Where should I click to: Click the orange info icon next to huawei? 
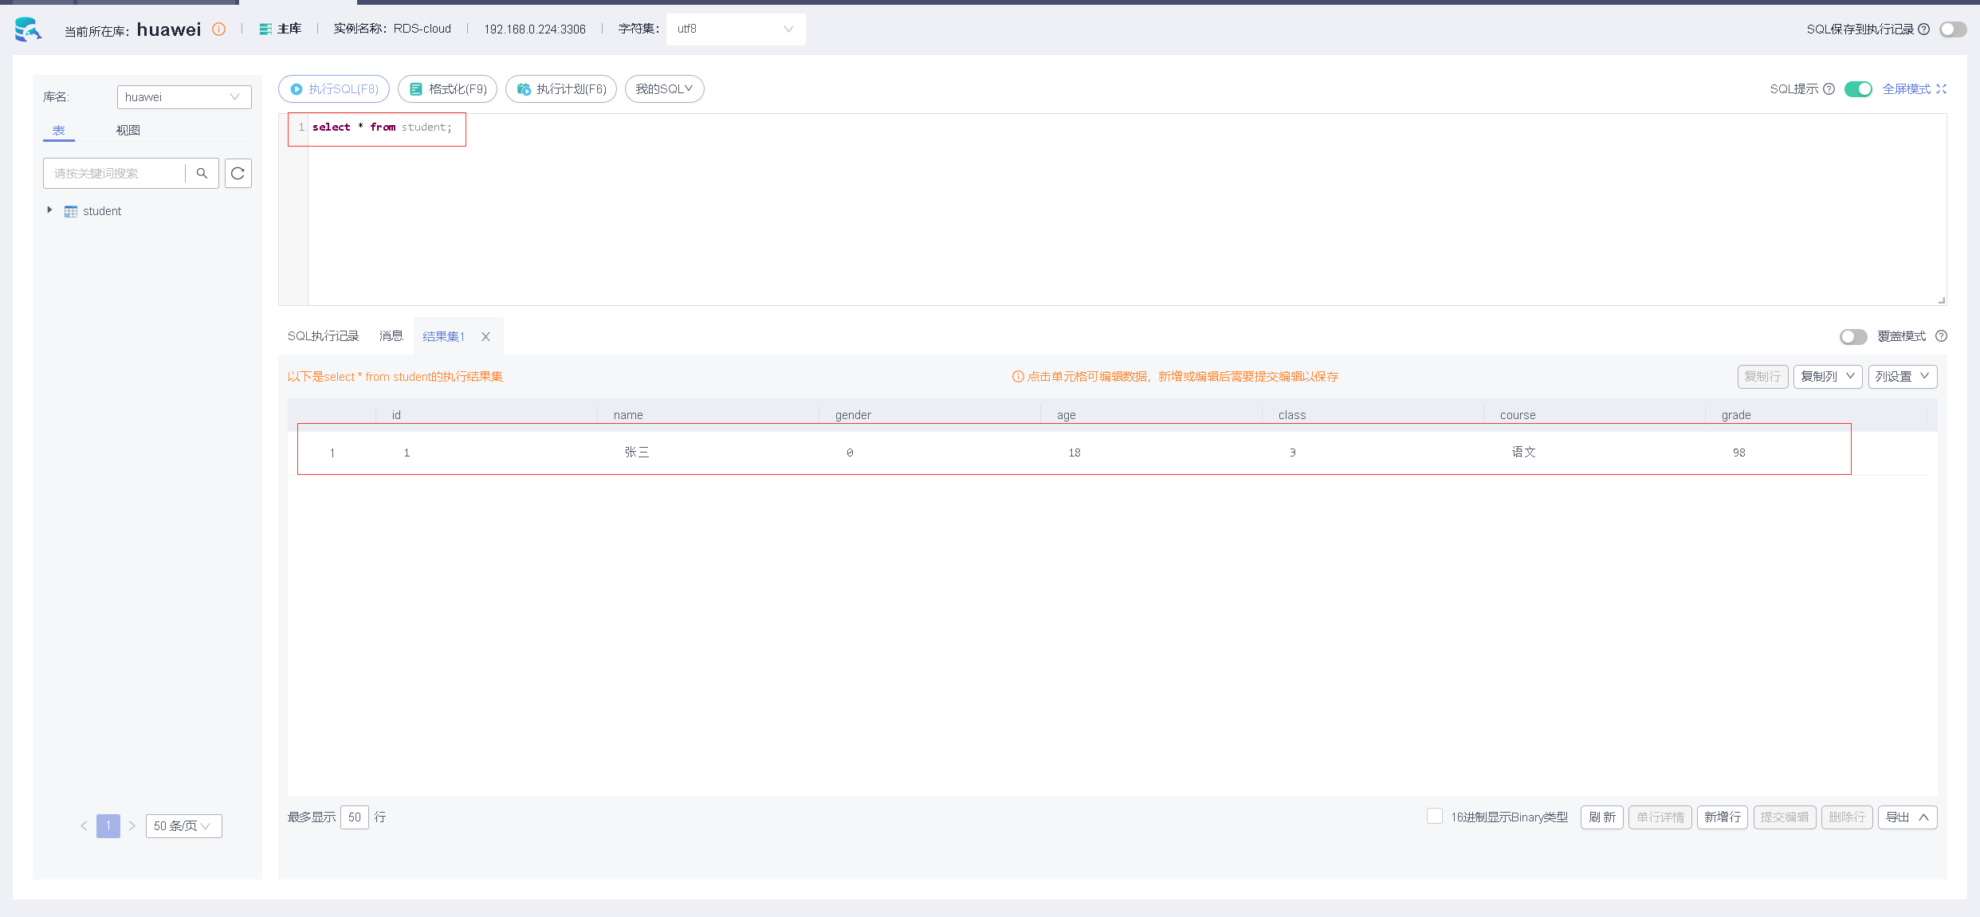point(218,29)
